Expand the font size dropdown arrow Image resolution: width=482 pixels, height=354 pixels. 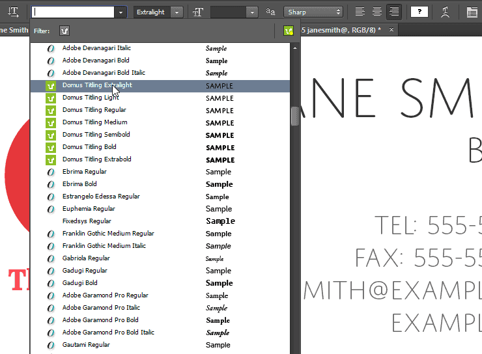[x=252, y=12]
